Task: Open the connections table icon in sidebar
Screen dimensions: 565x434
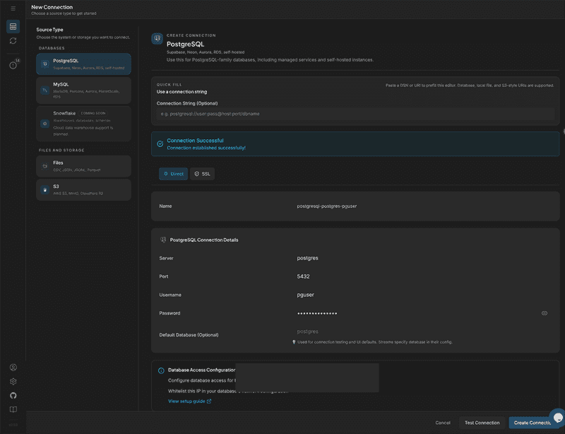Action: point(13,26)
